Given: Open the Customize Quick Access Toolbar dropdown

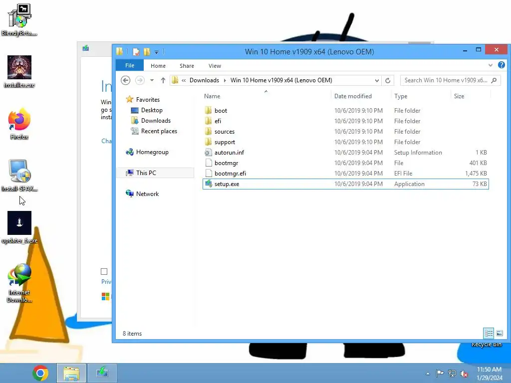Looking at the screenshot, I should pyautogui.click(x=156, y=52).
